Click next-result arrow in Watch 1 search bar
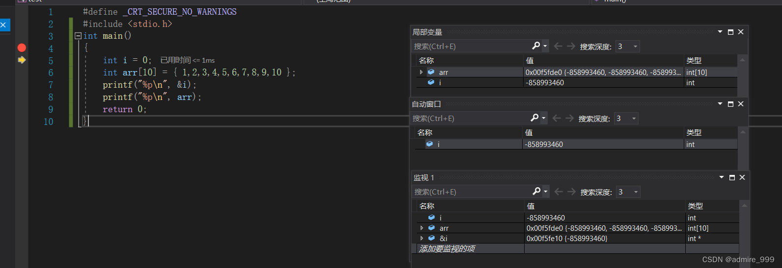782x268 pixels. 571,192
